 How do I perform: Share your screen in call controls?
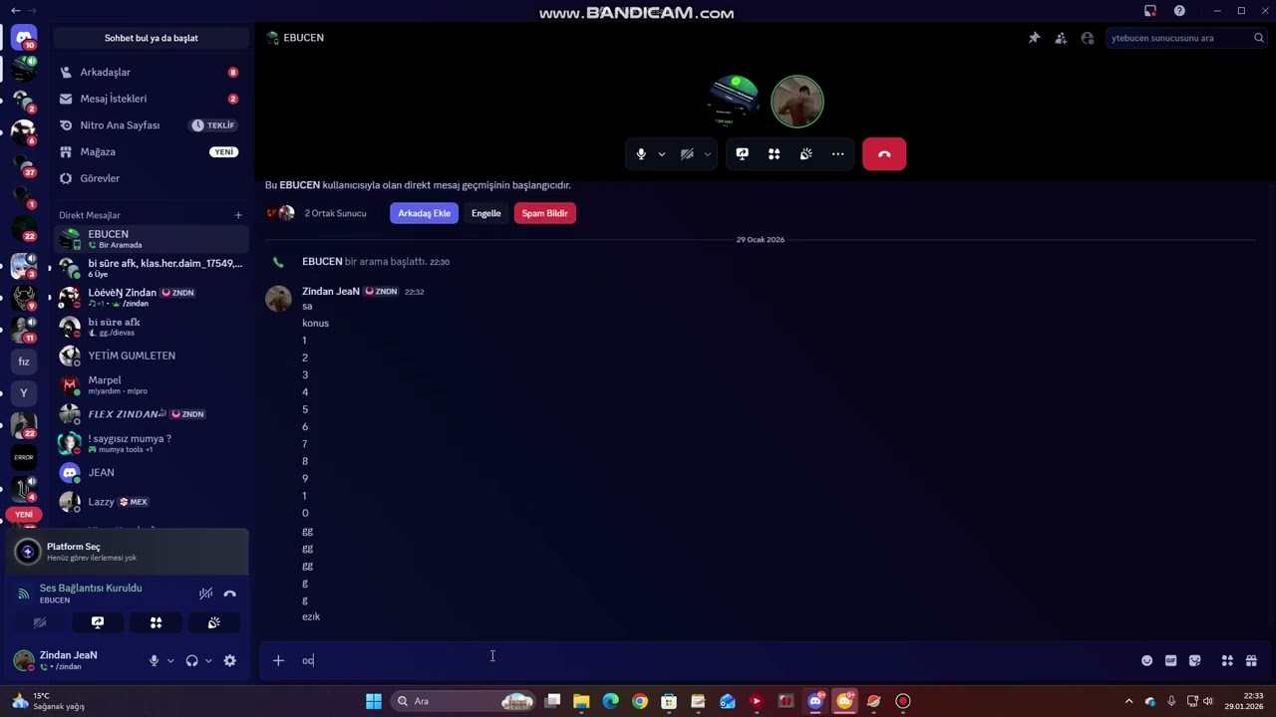pos(743,154)
